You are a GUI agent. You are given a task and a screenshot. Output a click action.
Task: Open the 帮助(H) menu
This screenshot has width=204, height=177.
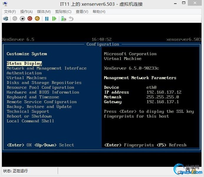99,12
